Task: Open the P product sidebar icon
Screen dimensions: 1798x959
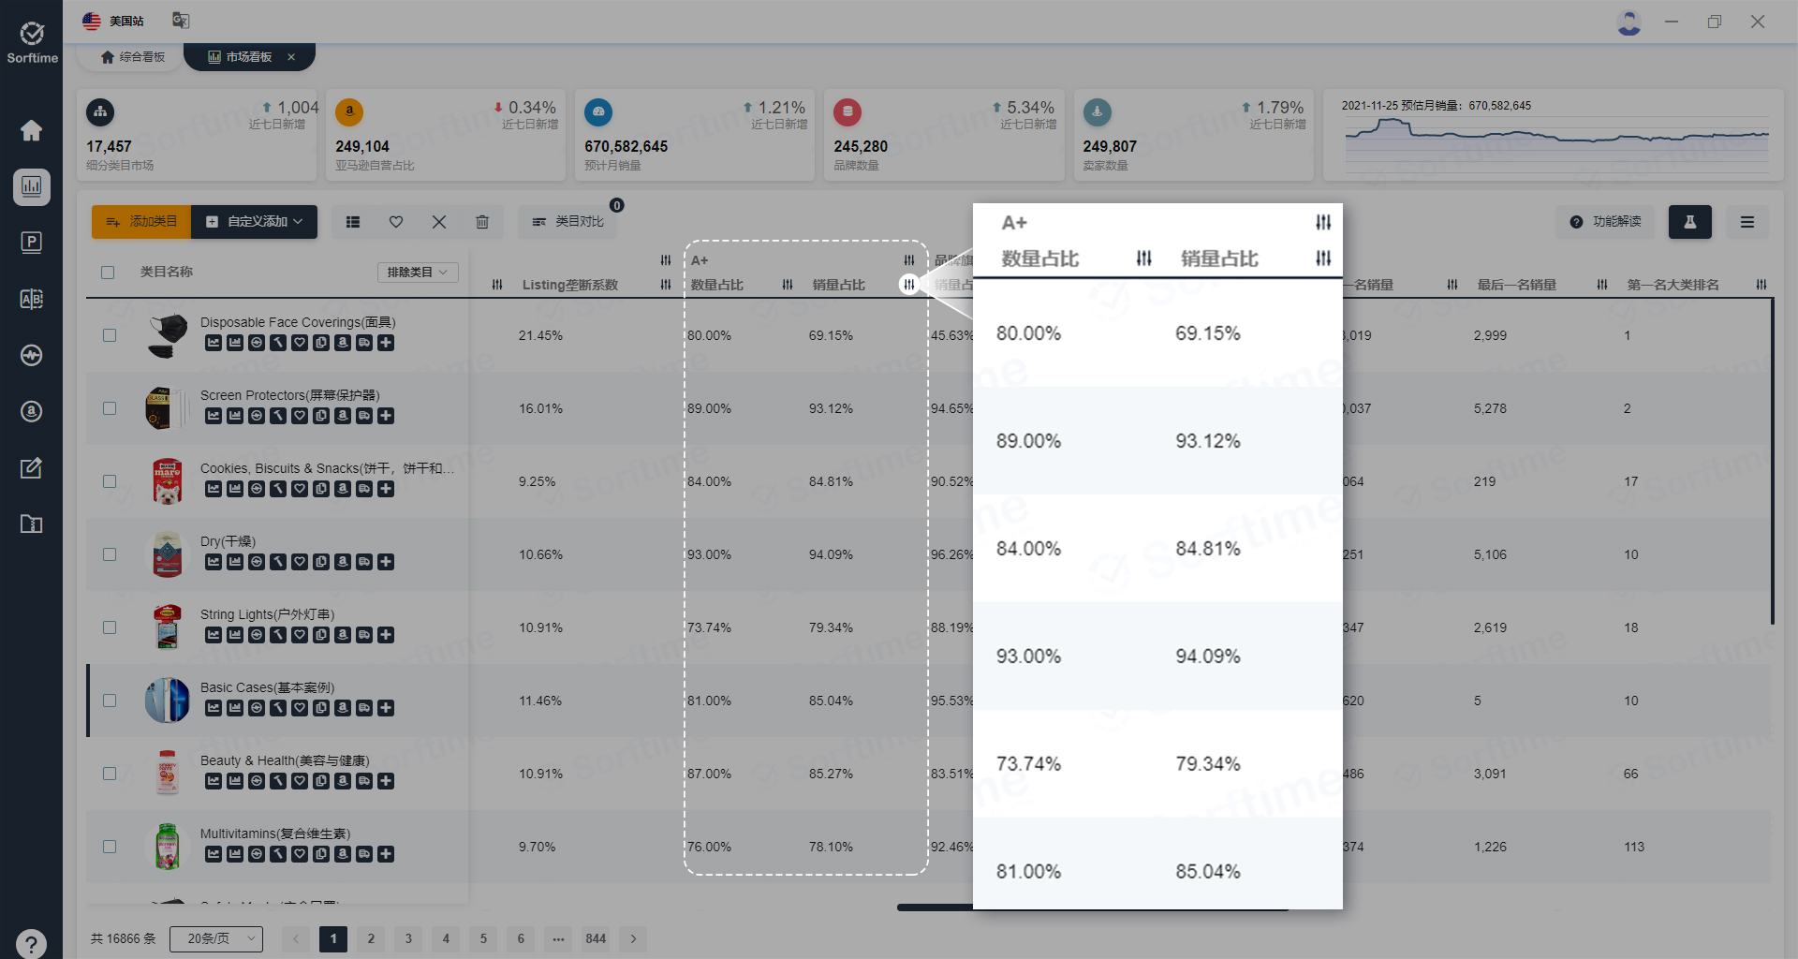Action: coord(31,243)
